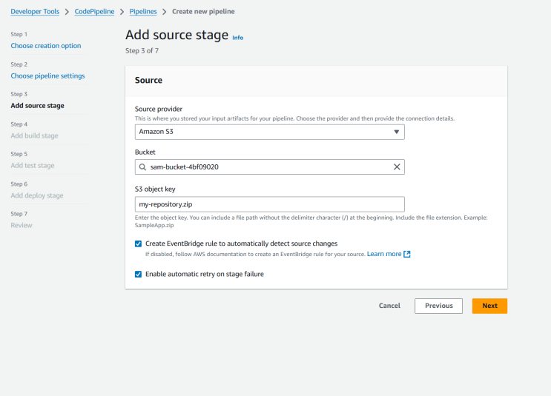Select the Add source stage step

[37, 106]
